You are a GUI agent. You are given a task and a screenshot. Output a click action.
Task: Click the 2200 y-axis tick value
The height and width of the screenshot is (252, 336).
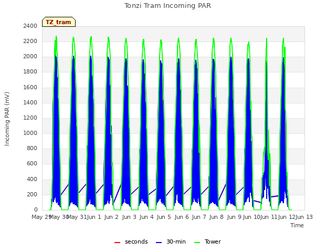pos(30,41)
